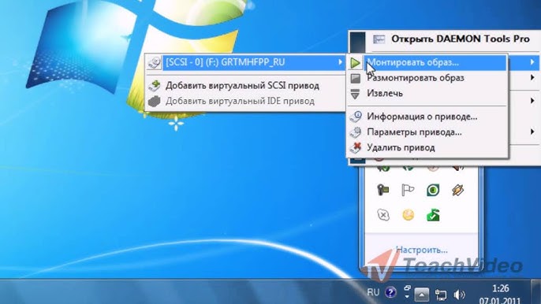Expand submenu arrow on the highlighted parent menu row
541x304 pixels.
click(x=533, y=62)
